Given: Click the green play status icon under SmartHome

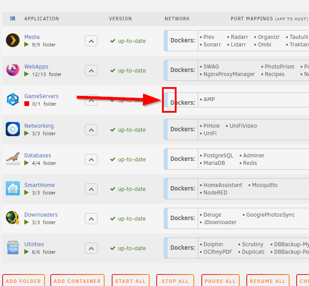Looking at the screenshot, I should pos(26,193).
